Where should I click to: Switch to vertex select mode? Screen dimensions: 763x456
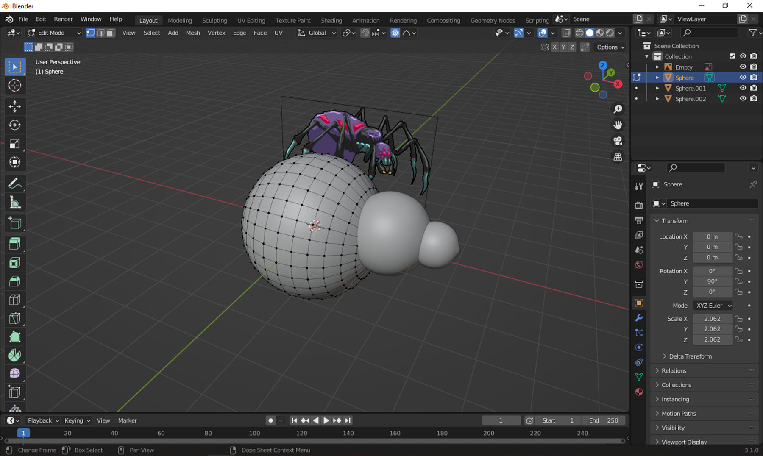pyautogui.click(x=90, y=33)
